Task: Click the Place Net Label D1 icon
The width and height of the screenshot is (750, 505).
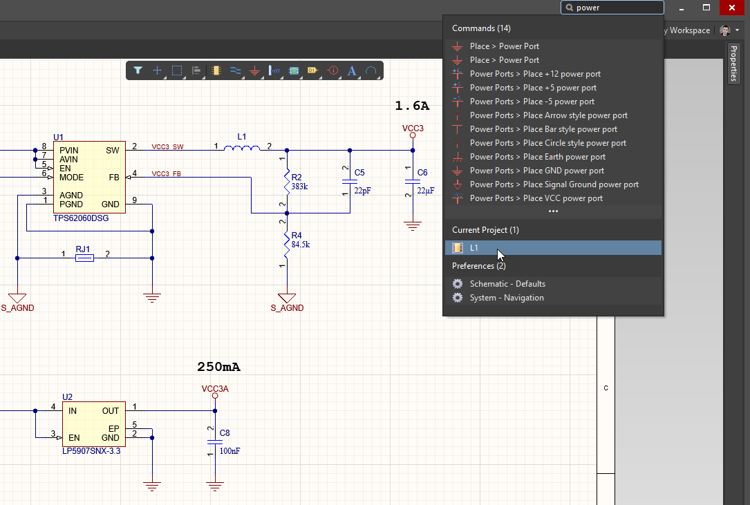Action: coord(312,70)
